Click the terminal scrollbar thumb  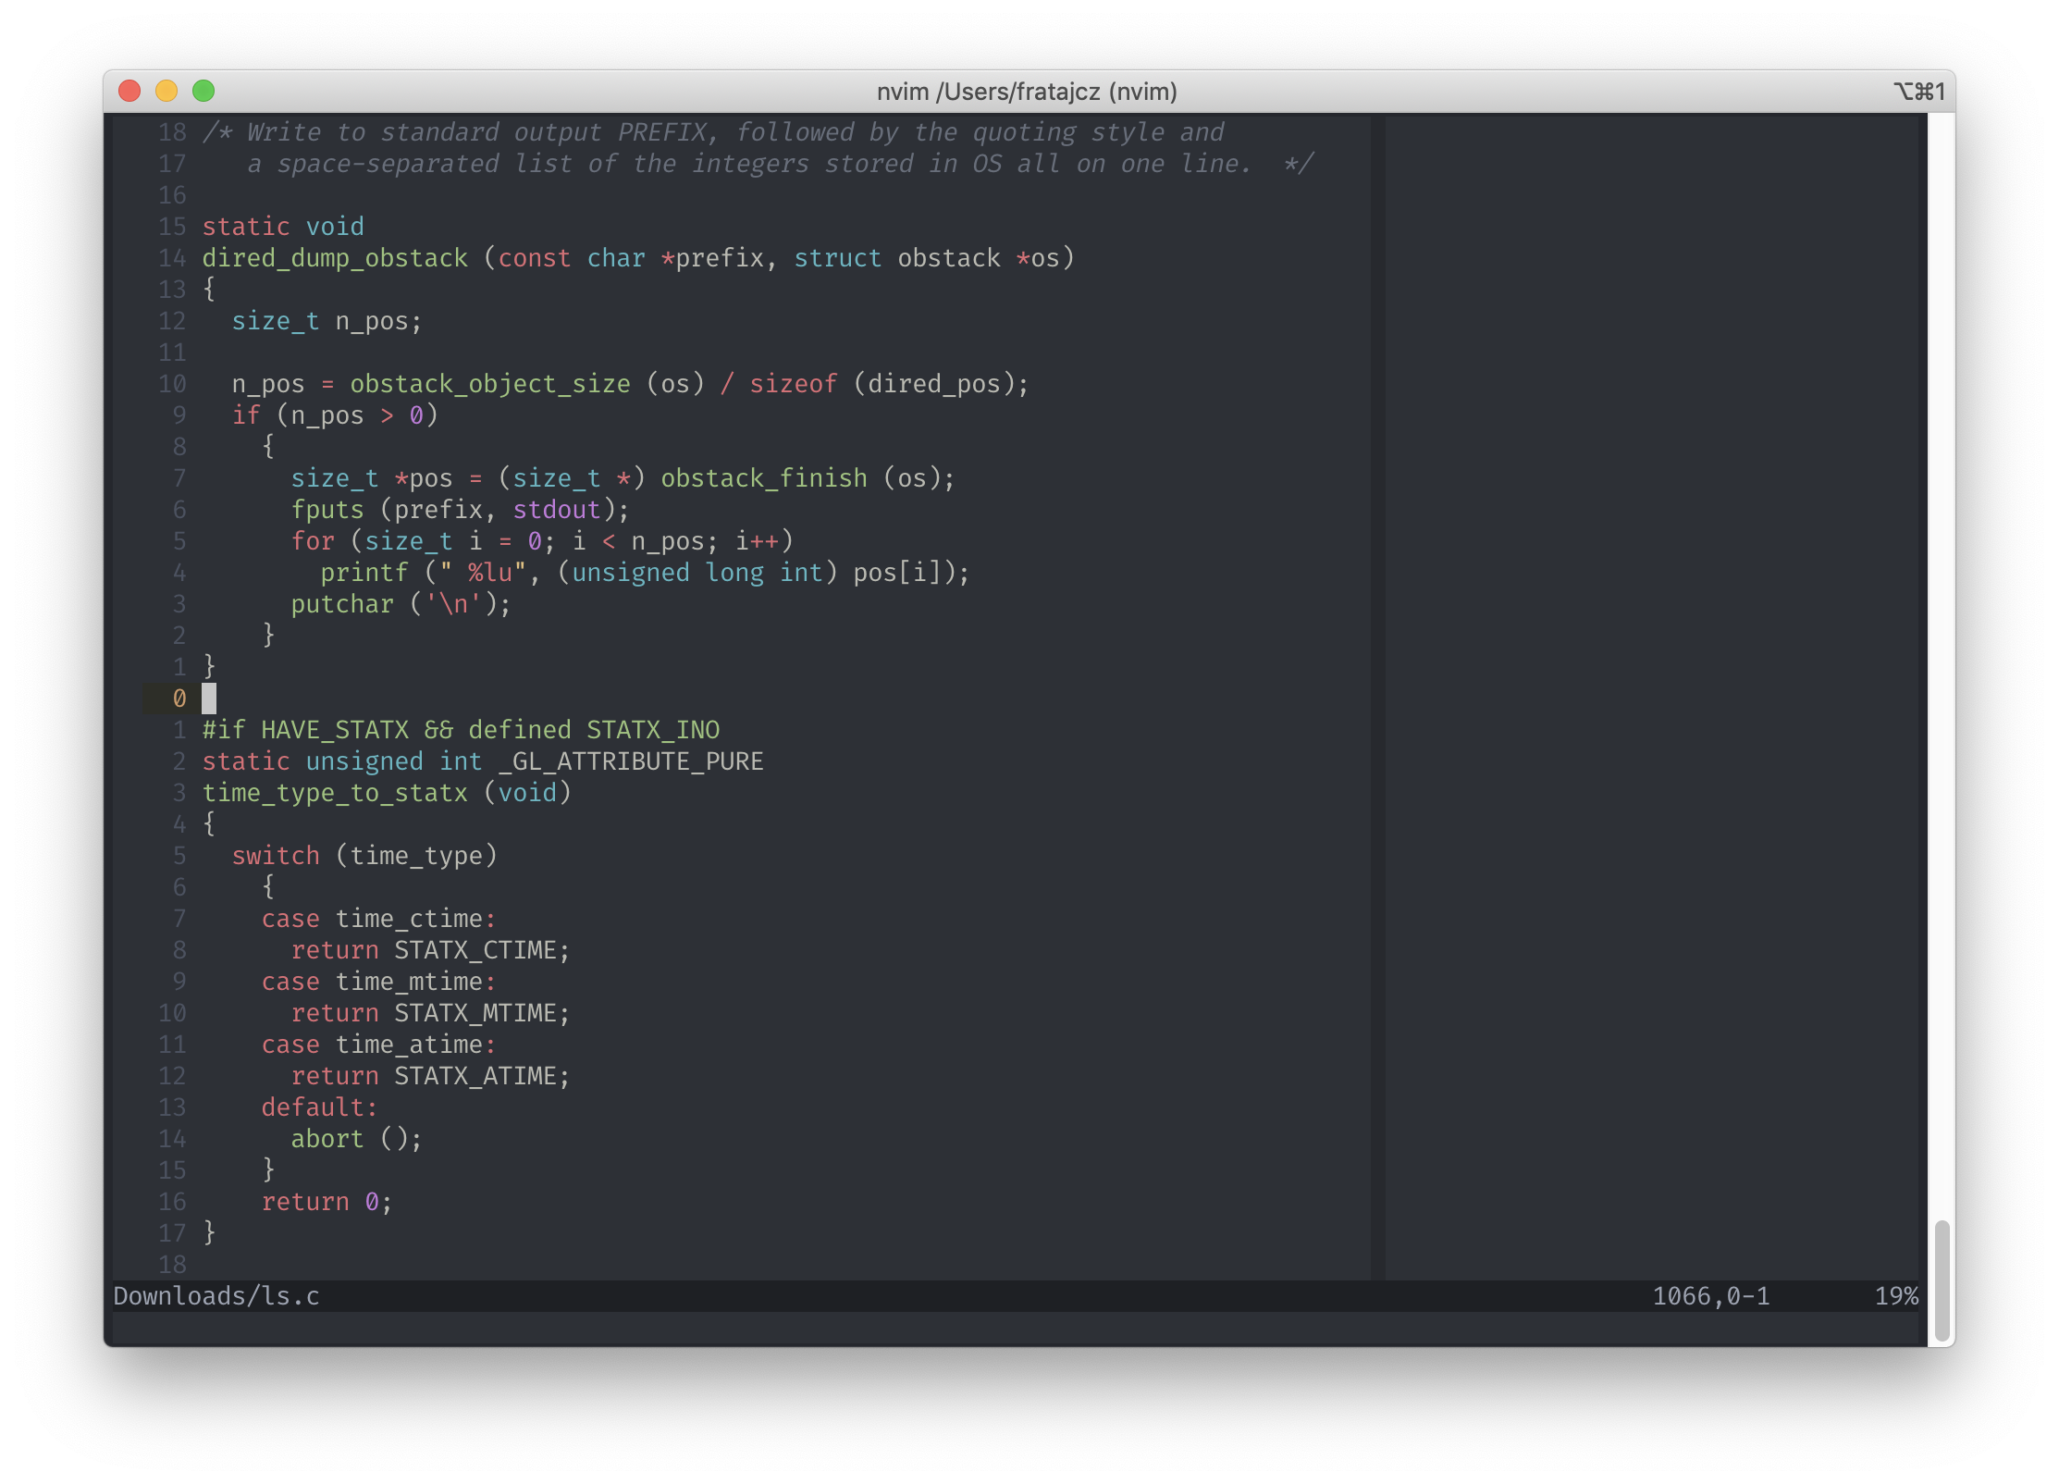1942,1280
